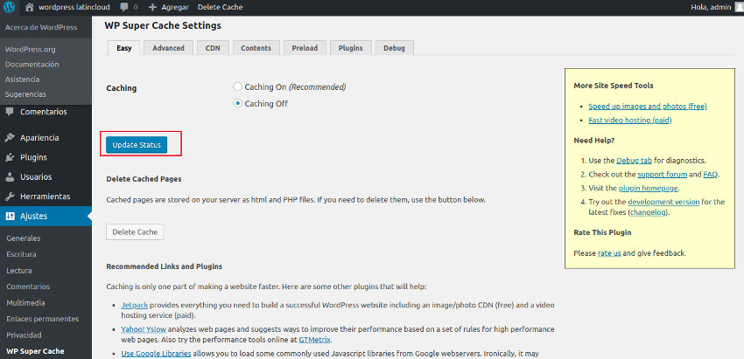744x359 pixels.
Task: Open the comments bubble in admin bar
Action: [123, 7]
